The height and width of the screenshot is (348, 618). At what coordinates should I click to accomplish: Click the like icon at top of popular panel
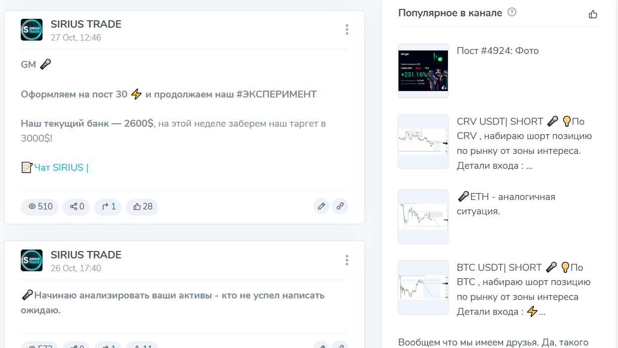click(x=593, y=15)
